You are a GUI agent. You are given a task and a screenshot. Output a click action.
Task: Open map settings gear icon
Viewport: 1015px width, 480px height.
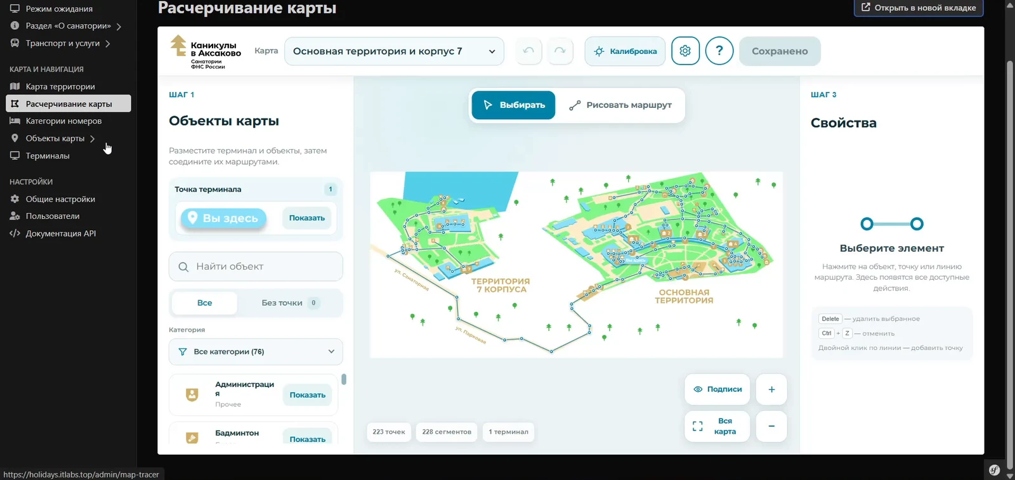click(x=685, y=51)
